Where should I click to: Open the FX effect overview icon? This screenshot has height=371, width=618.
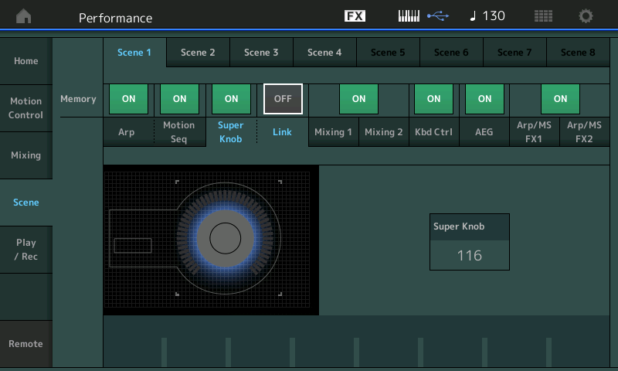click(x=355, y=16)
